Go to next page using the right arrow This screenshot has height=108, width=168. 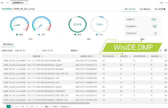click(x=27, y=106)
